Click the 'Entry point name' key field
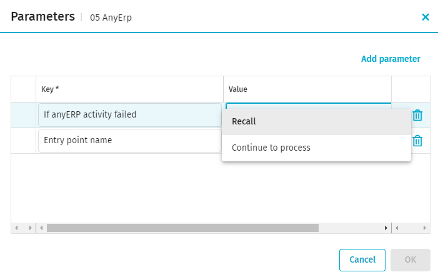 [129, 141]
